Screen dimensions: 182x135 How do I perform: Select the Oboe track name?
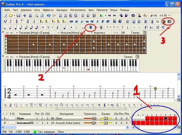tap(20, 119)
